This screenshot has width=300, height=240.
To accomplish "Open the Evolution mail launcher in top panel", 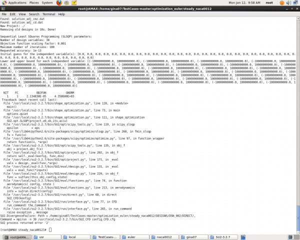I will click(66, 2).
